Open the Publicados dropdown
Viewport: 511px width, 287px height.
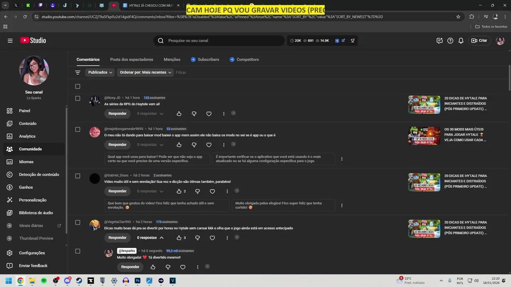pos(100,73)
